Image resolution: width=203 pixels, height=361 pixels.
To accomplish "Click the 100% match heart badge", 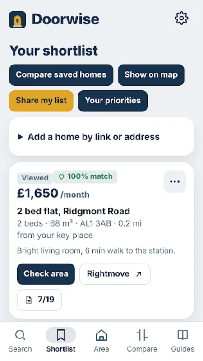I will 85,176.
